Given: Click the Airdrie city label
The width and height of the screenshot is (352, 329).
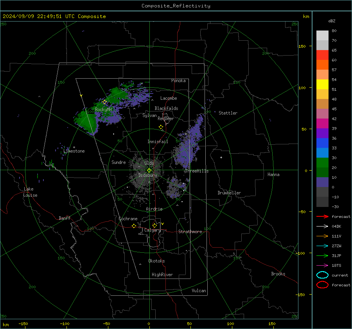Looking at the screenshot, I should (154, 209).
